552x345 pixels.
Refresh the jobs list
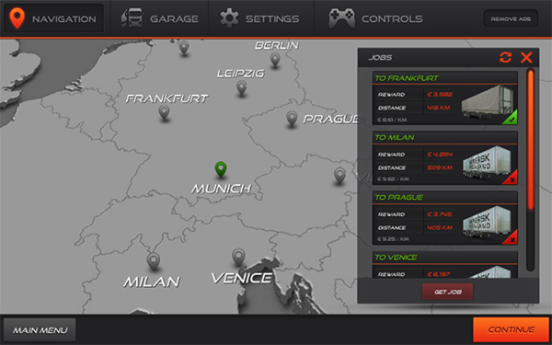505,57
